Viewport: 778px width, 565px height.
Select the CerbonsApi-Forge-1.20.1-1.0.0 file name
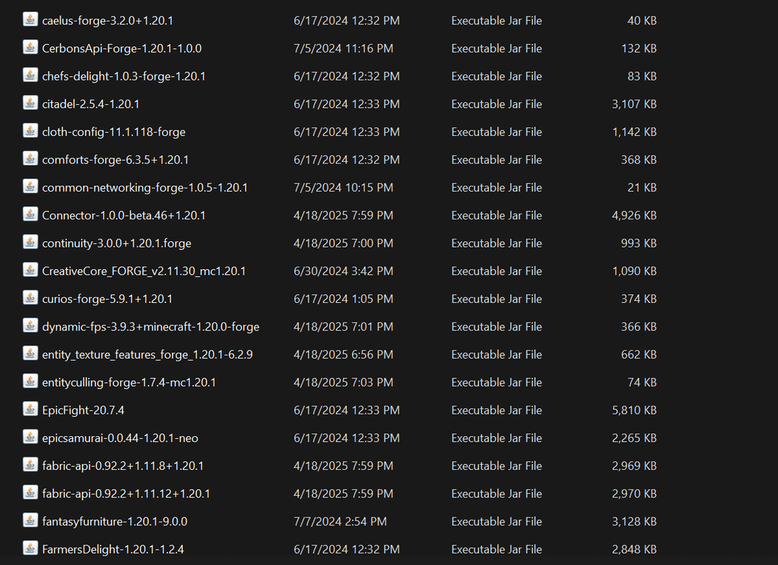(122, 49)
